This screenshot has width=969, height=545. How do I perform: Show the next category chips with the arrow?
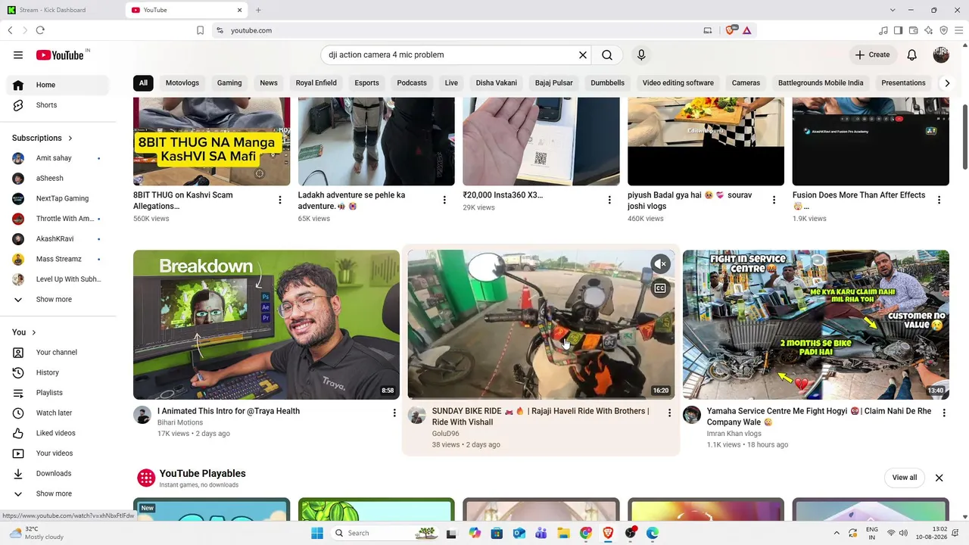946,83
